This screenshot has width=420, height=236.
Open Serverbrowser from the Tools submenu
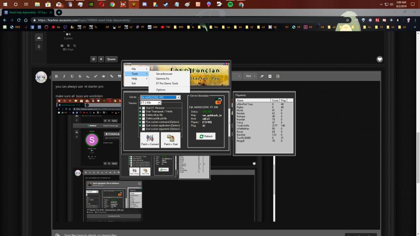coord(169,74)
